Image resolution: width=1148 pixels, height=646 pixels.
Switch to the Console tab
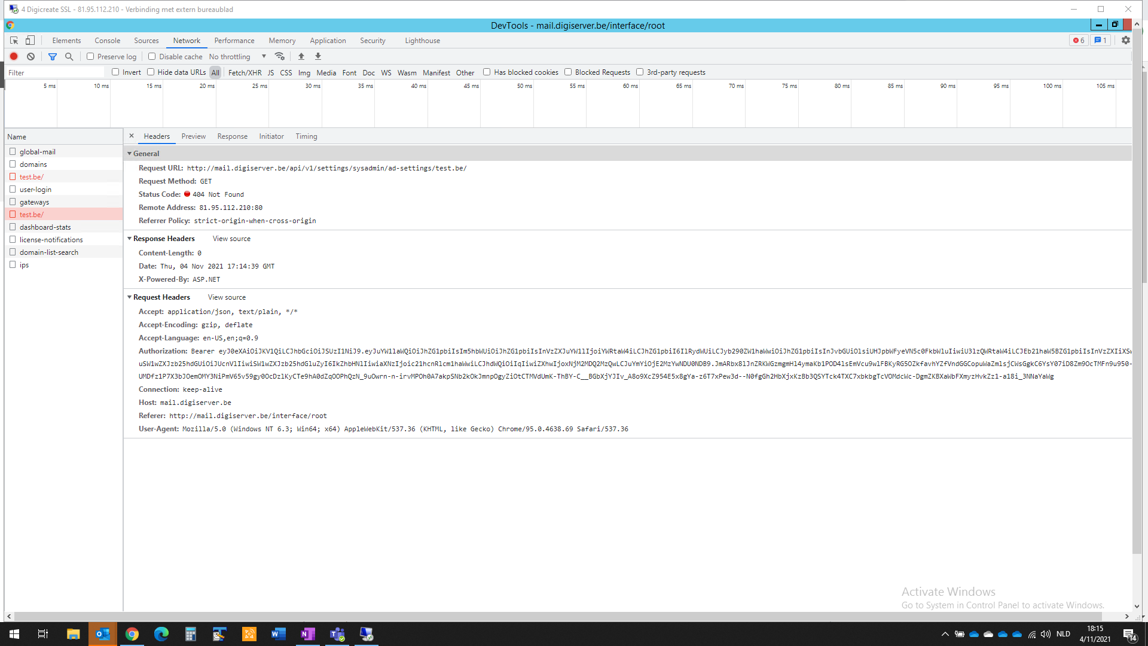107,41
